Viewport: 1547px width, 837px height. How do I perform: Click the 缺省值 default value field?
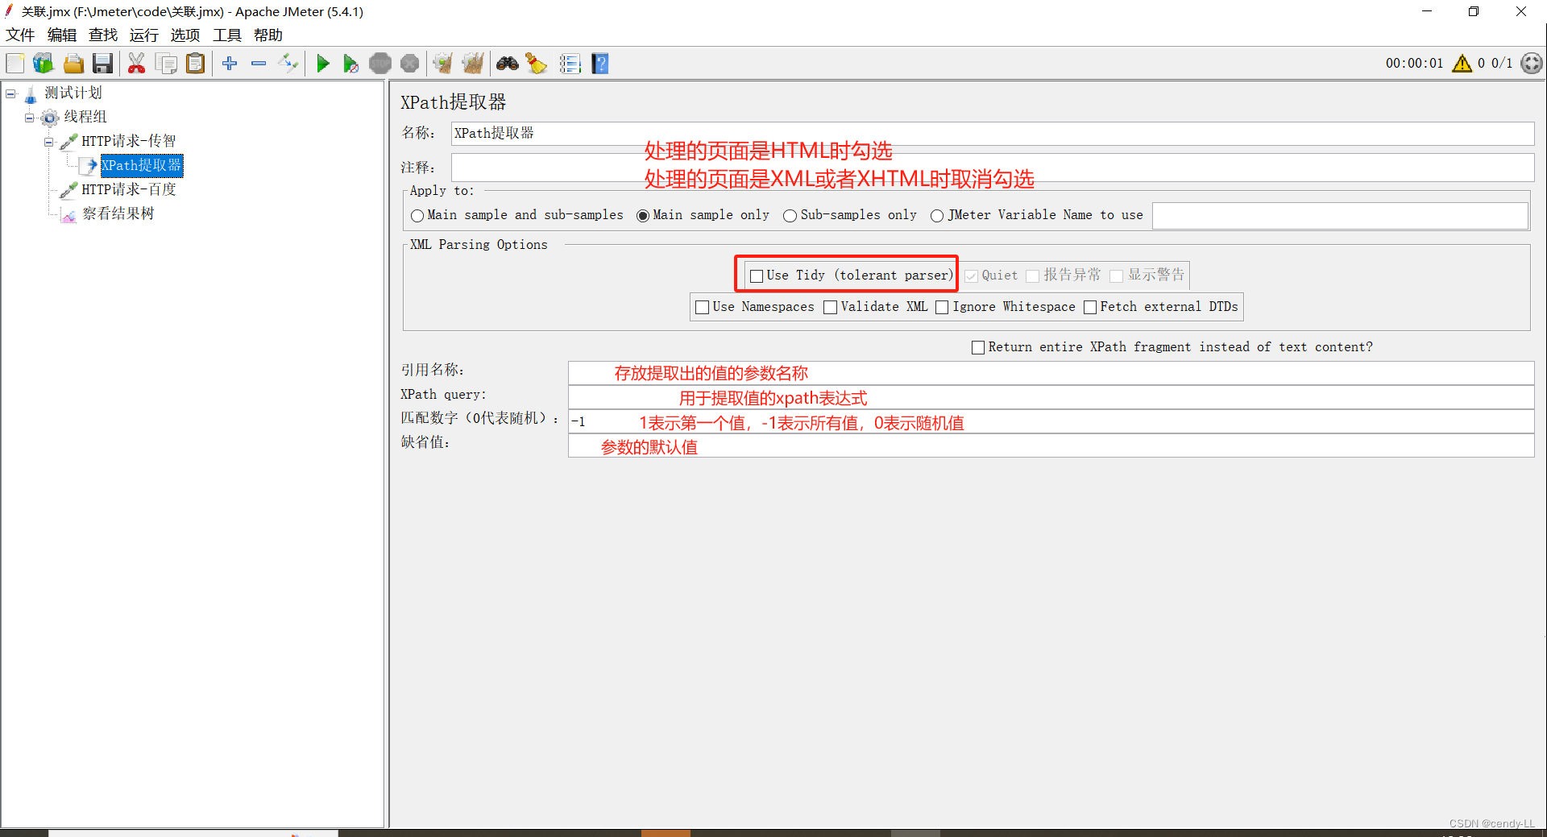pos(1051,445)
